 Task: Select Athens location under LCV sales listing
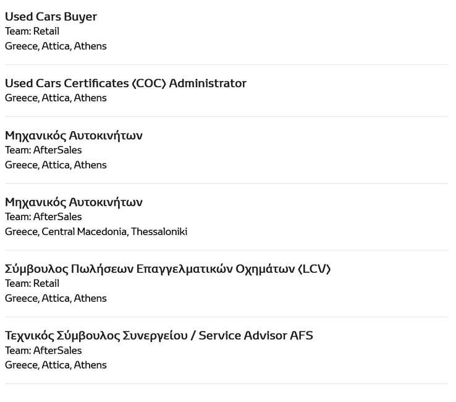pyautogui.click(x=56, y=298)
